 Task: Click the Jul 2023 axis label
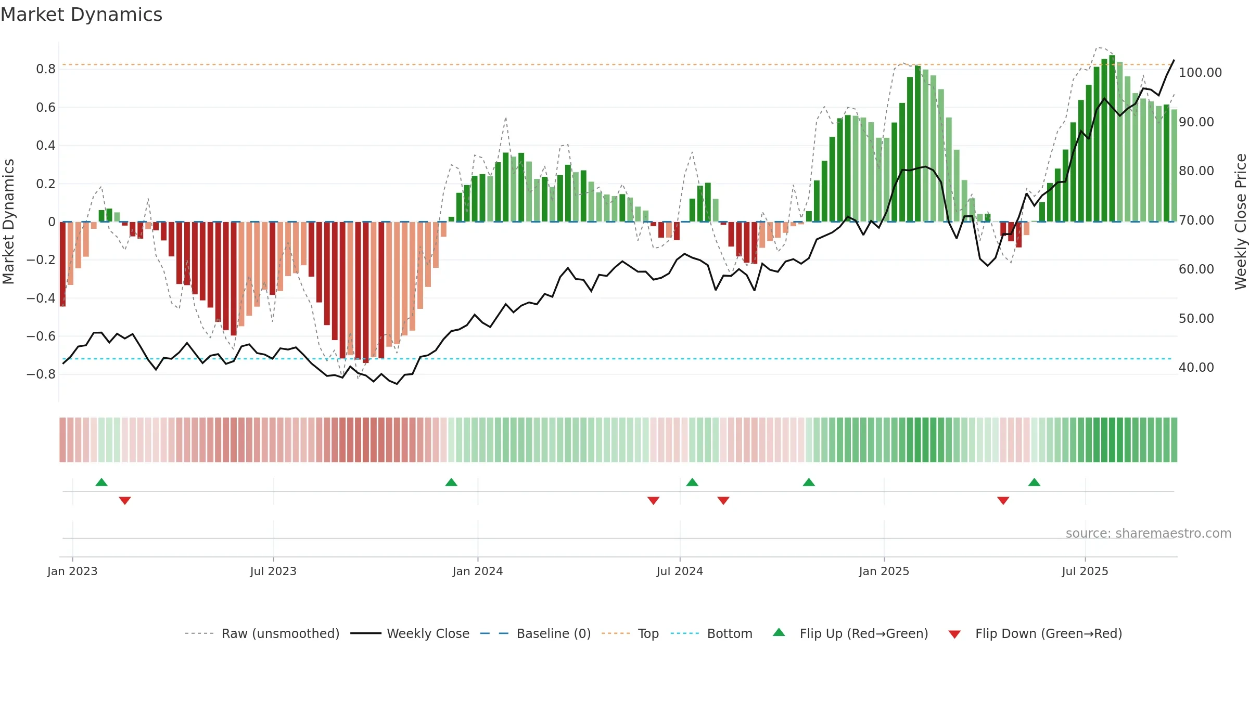[273, 571]
